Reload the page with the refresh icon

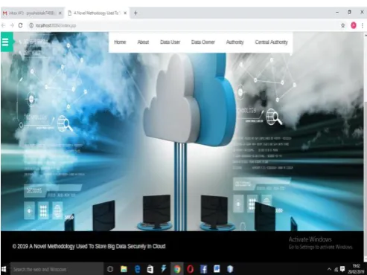click(20, 25)
